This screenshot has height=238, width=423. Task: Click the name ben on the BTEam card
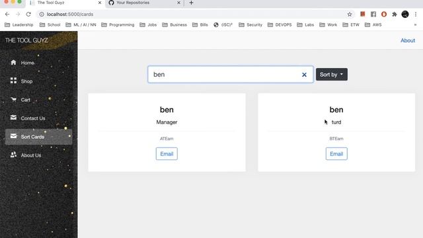[x=336, y=110]
